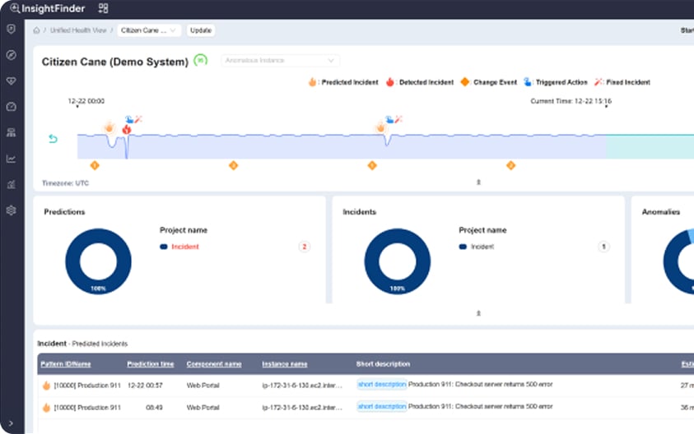Click the count badge 1 in Incidents
The height and width of the screenshot is (434, 694).
coord(603,247)
